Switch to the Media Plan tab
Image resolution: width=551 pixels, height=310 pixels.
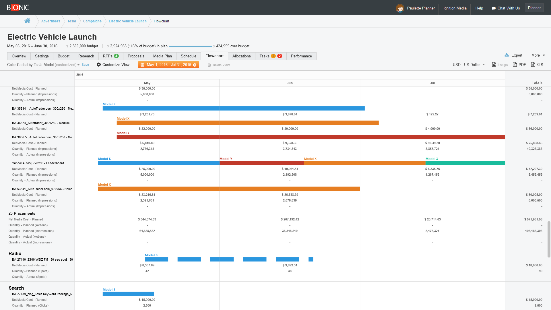[162, 56]
